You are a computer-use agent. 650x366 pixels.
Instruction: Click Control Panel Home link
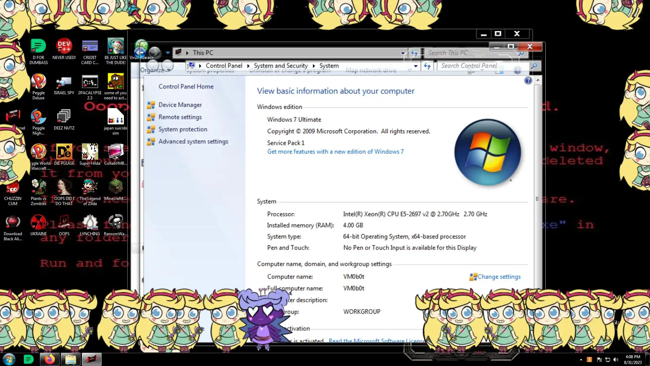(186, 86)
